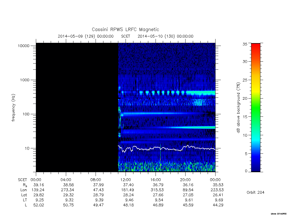Image resolution: width=287 pixels, height=215 pixels.
Task: Click the '20' color bar value
Action: (245, 98)
